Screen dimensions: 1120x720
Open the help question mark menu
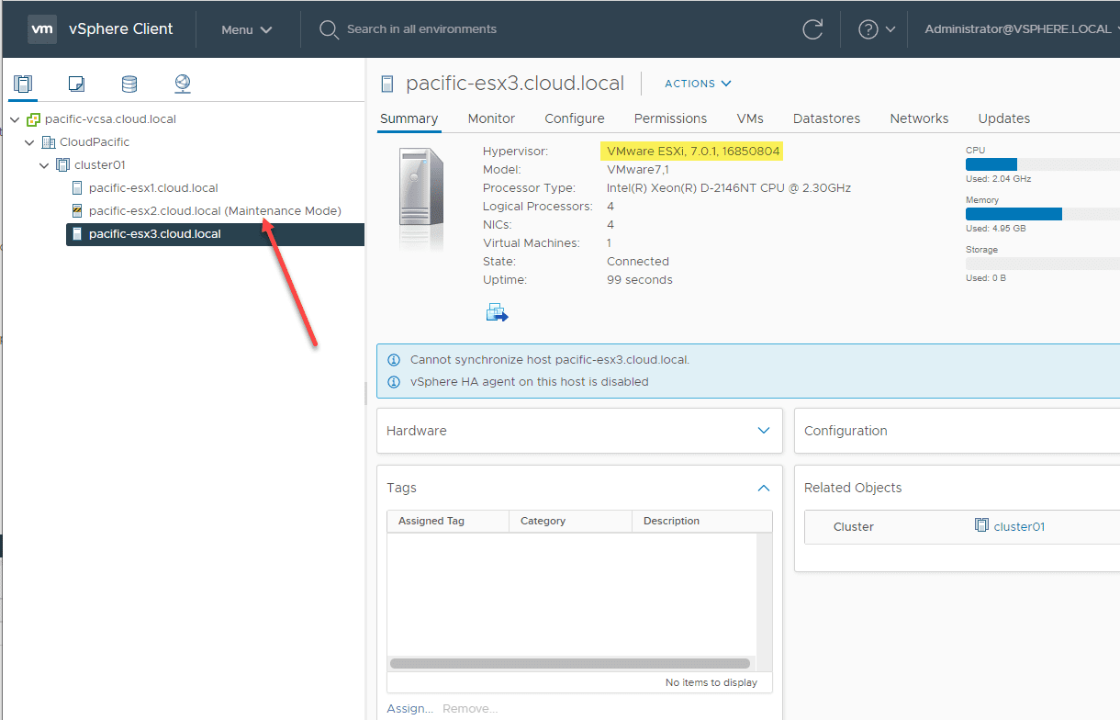pos(876,29)
